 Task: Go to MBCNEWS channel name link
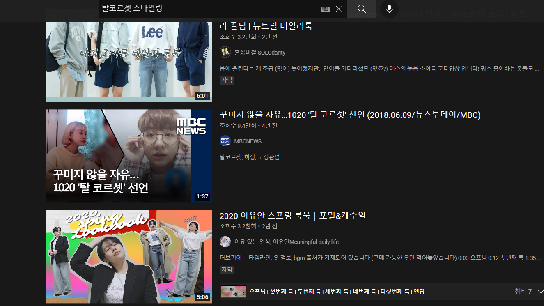click(248, 141)
